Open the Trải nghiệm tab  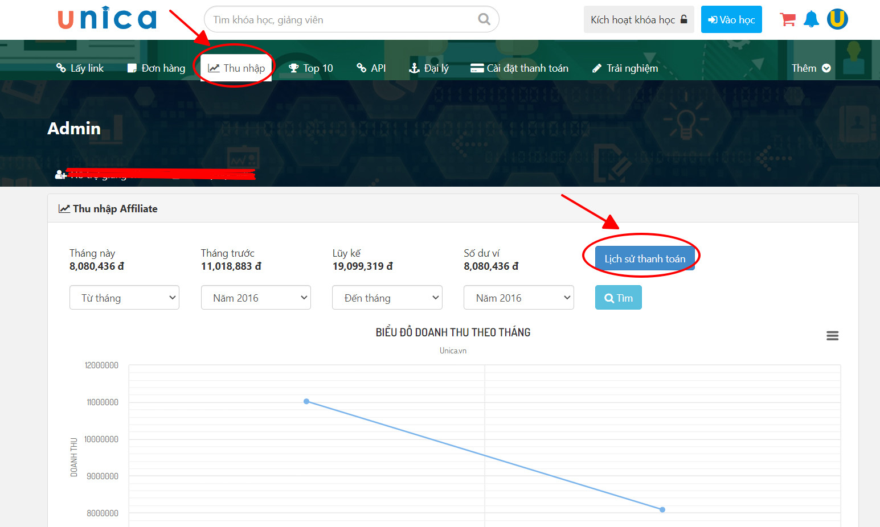coord(625,68)
